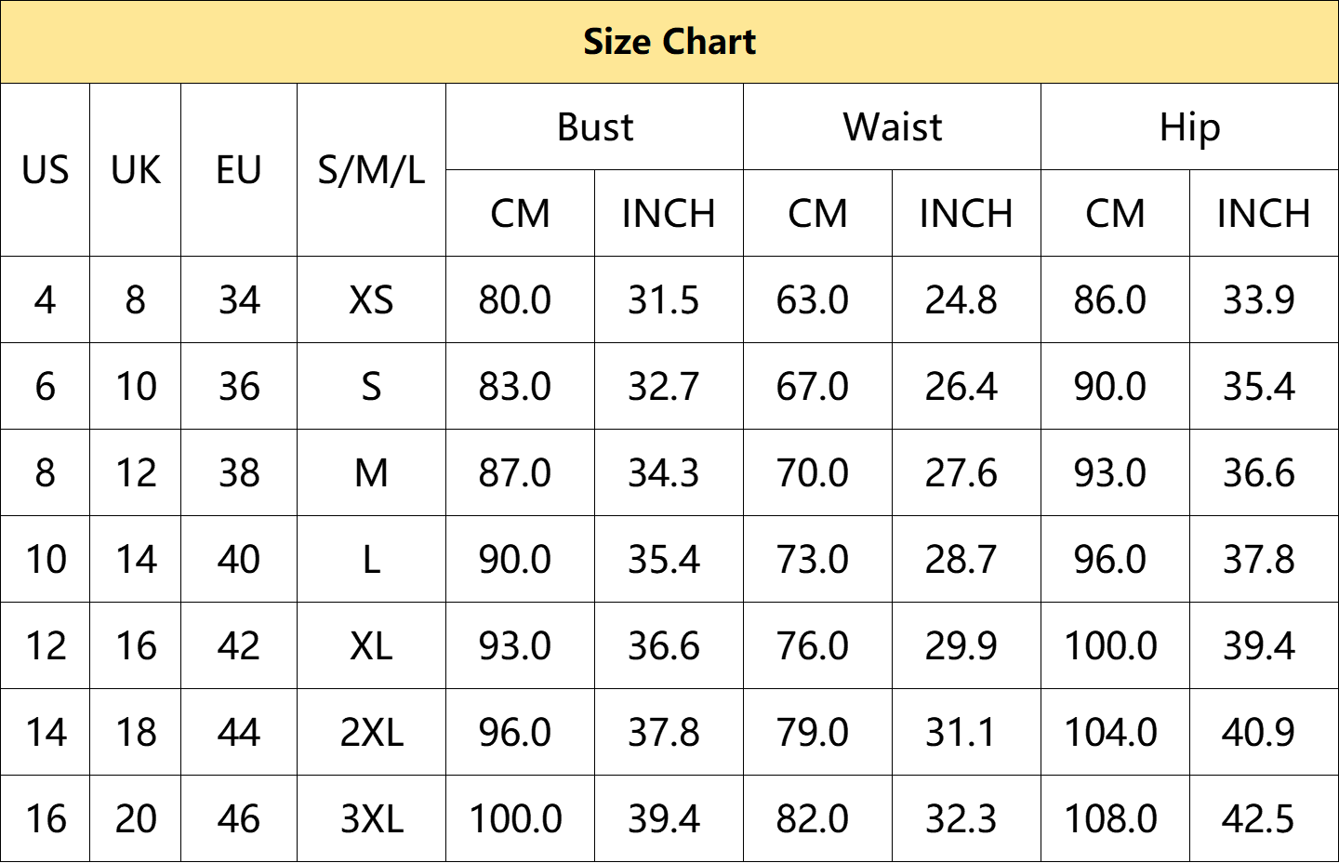Click the M size cell
1339x863 pixels.
[x=371, y=473]
